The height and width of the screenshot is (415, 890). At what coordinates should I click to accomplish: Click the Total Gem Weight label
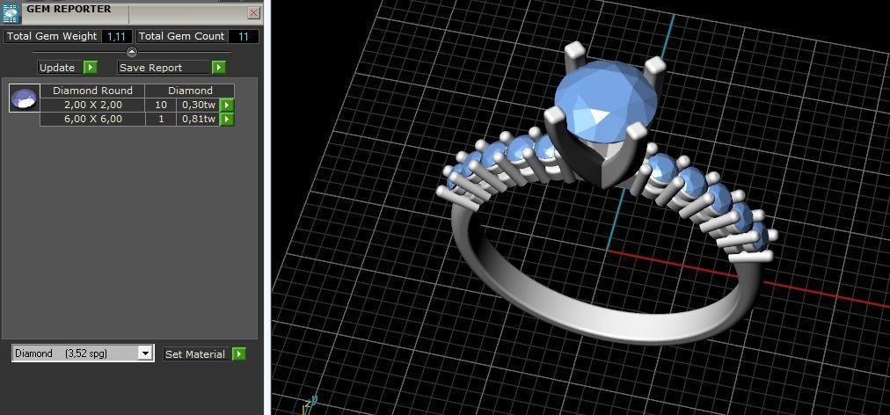click(52, 36)
